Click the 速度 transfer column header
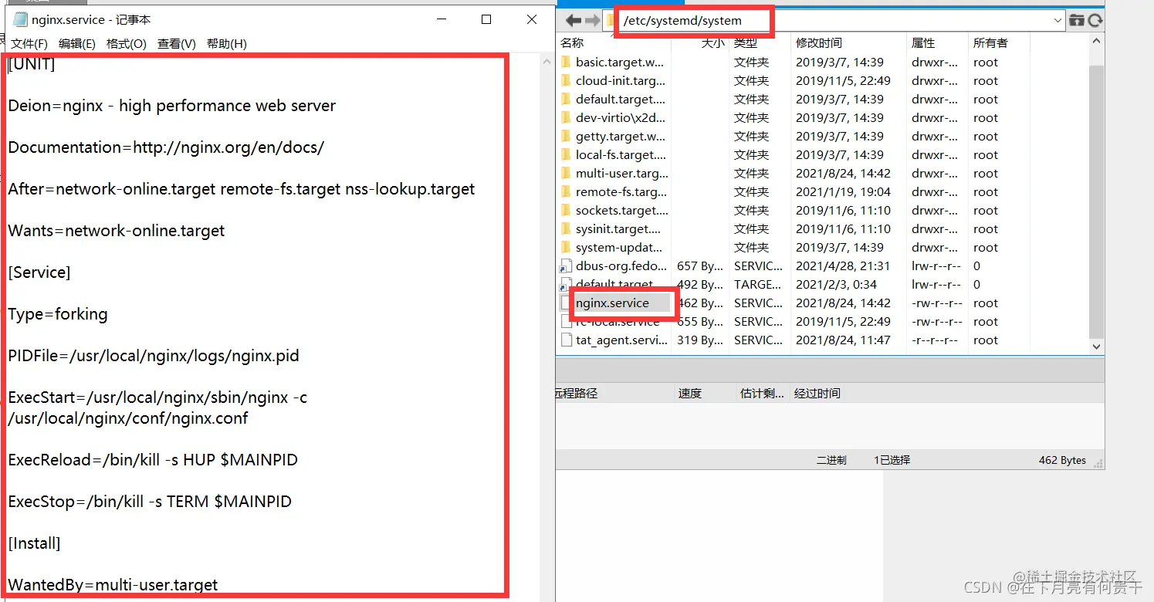 (690, 394)
